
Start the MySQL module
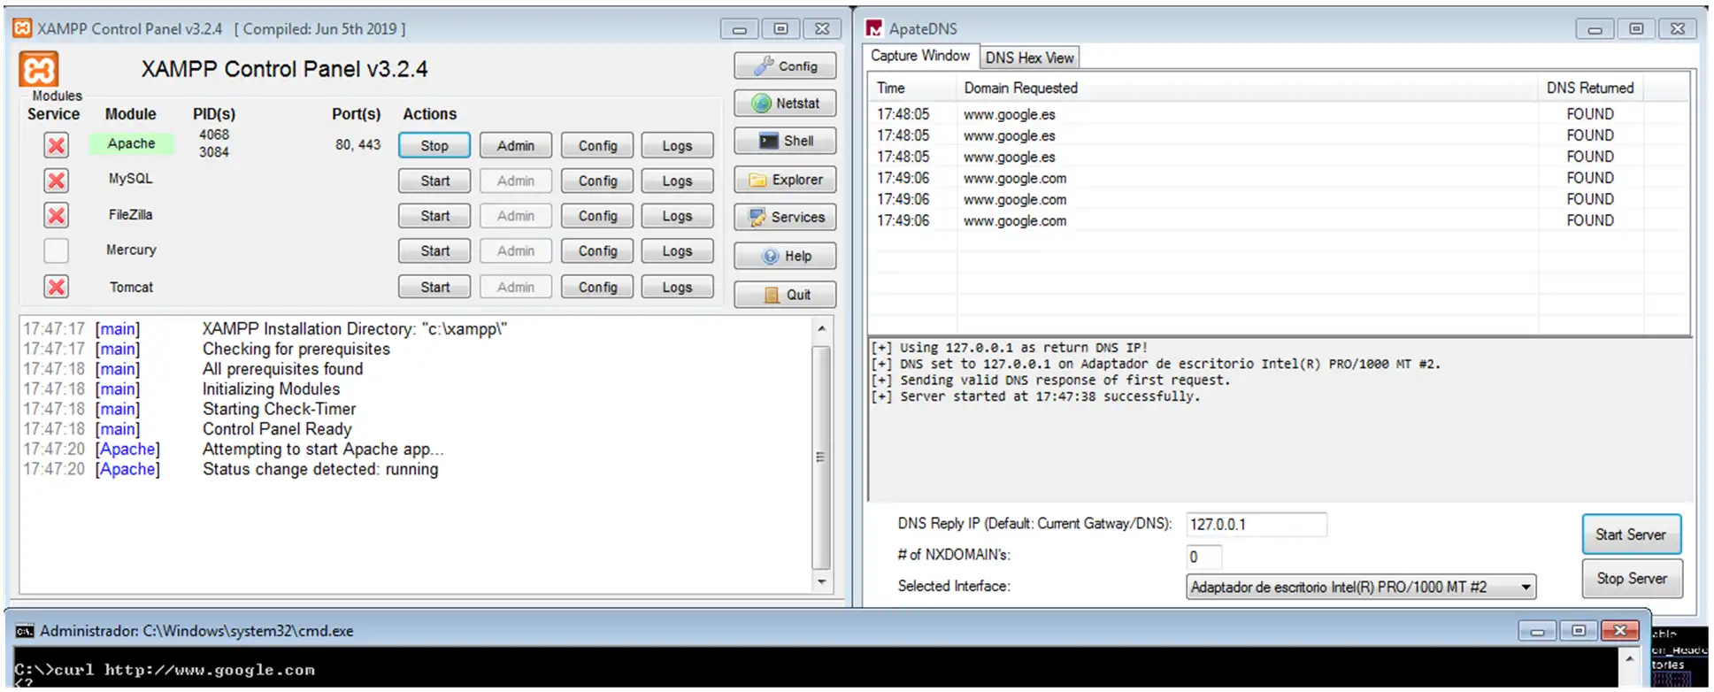point(434,181)
